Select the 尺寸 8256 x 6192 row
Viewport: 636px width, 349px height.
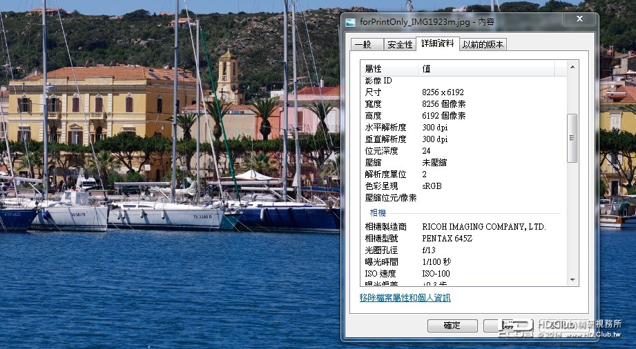click(463, 92)
